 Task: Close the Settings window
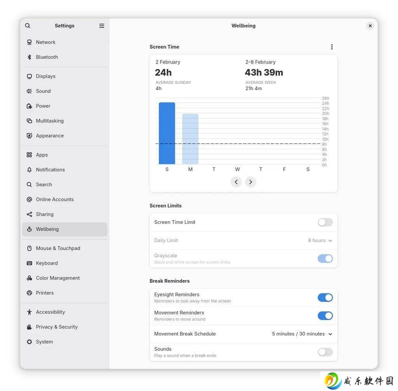tap(370, 26)
